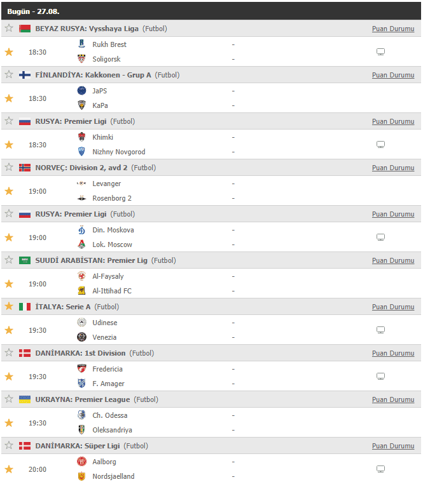Open TV broadcast icon for Rukh Brest match

380,52
